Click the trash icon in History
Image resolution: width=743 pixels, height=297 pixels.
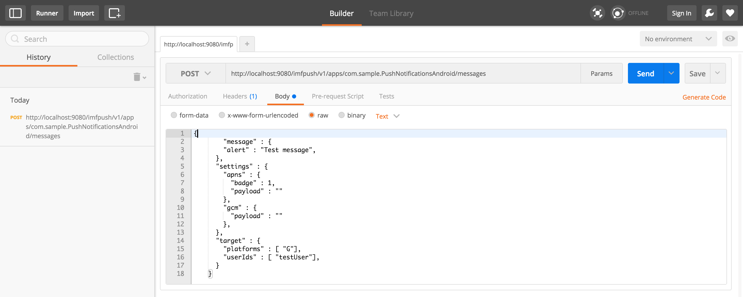click(137, 77)
